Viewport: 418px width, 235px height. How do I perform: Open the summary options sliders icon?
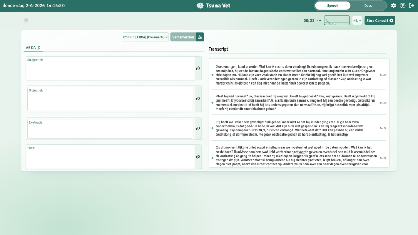[200, 37]
